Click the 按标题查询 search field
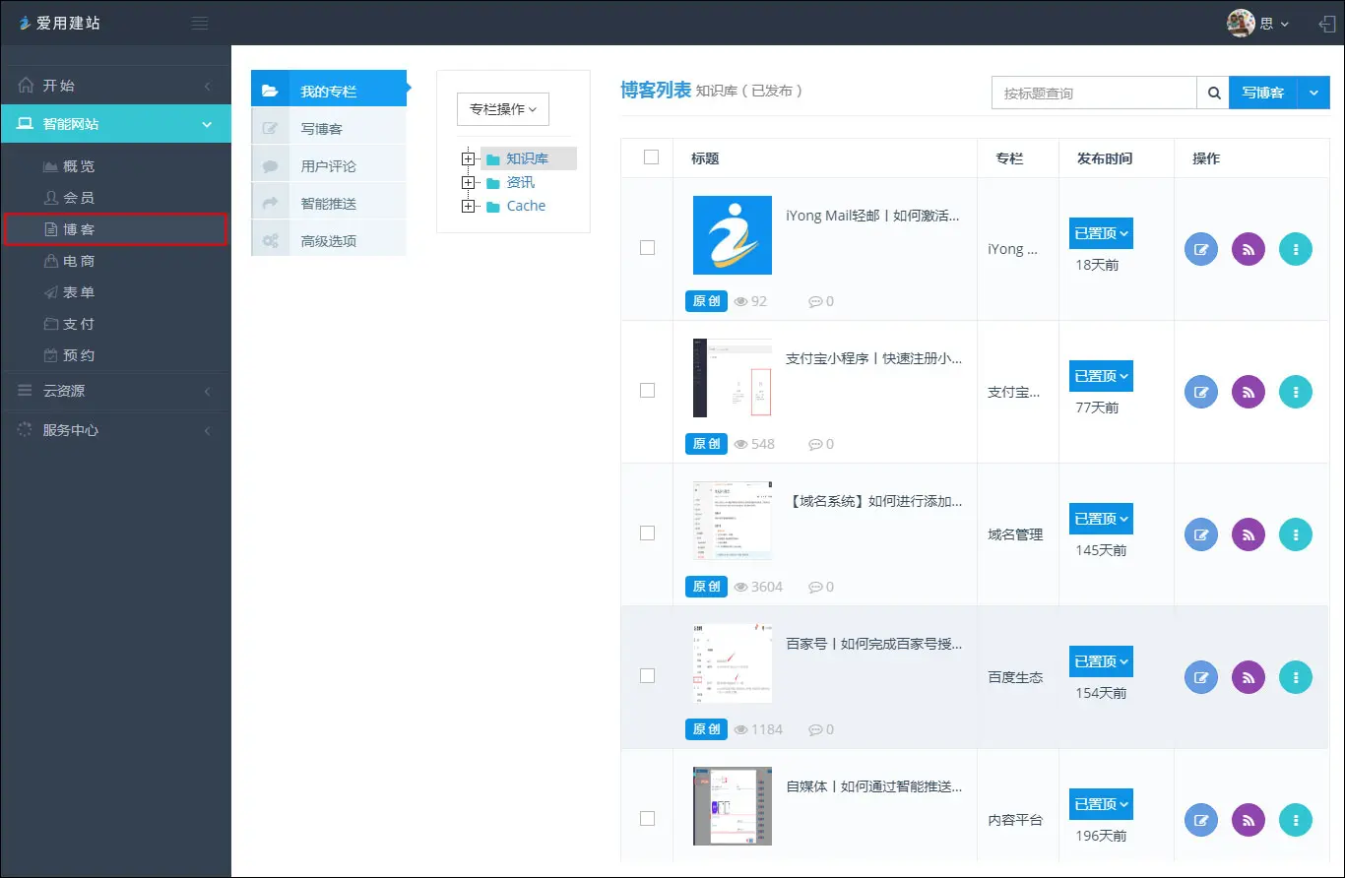This screenshot has width=1345, height=878. tap(1093, 94)
